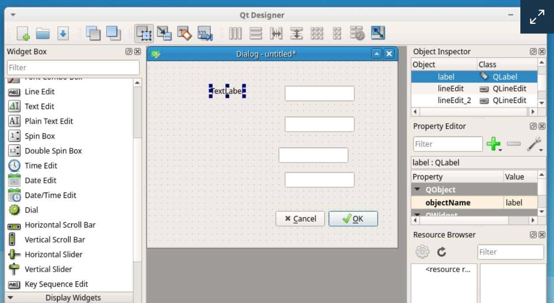This screenshot has height=303, width=554.
Task: Click the Break Layout toolbar icon
Action: pos(357,33)
